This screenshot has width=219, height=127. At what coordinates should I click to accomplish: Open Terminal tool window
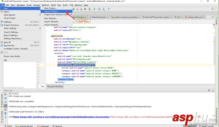pos(57,126)
